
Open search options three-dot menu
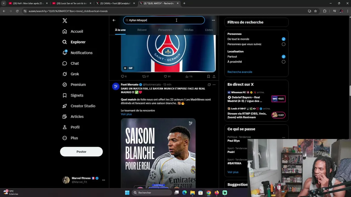tap(213, 20)
